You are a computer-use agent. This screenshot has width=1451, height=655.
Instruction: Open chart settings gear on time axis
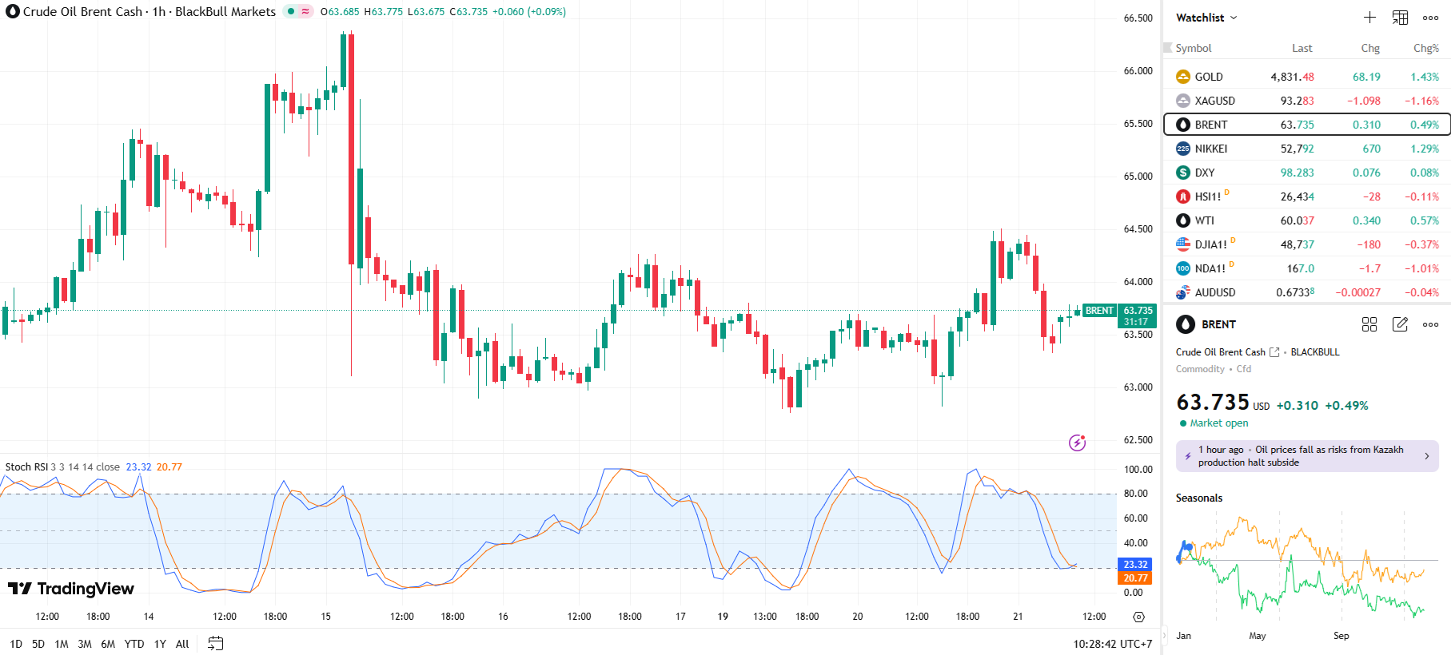(1138, 617)
